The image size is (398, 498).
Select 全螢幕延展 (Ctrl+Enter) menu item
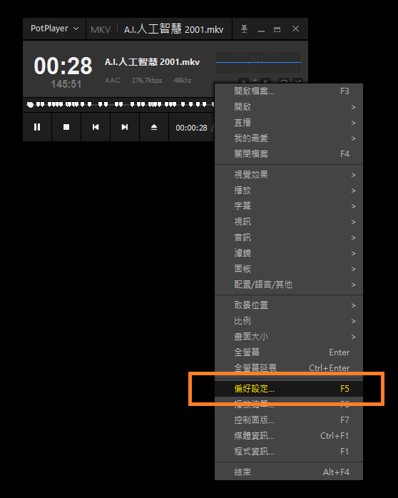click(289, 367)
